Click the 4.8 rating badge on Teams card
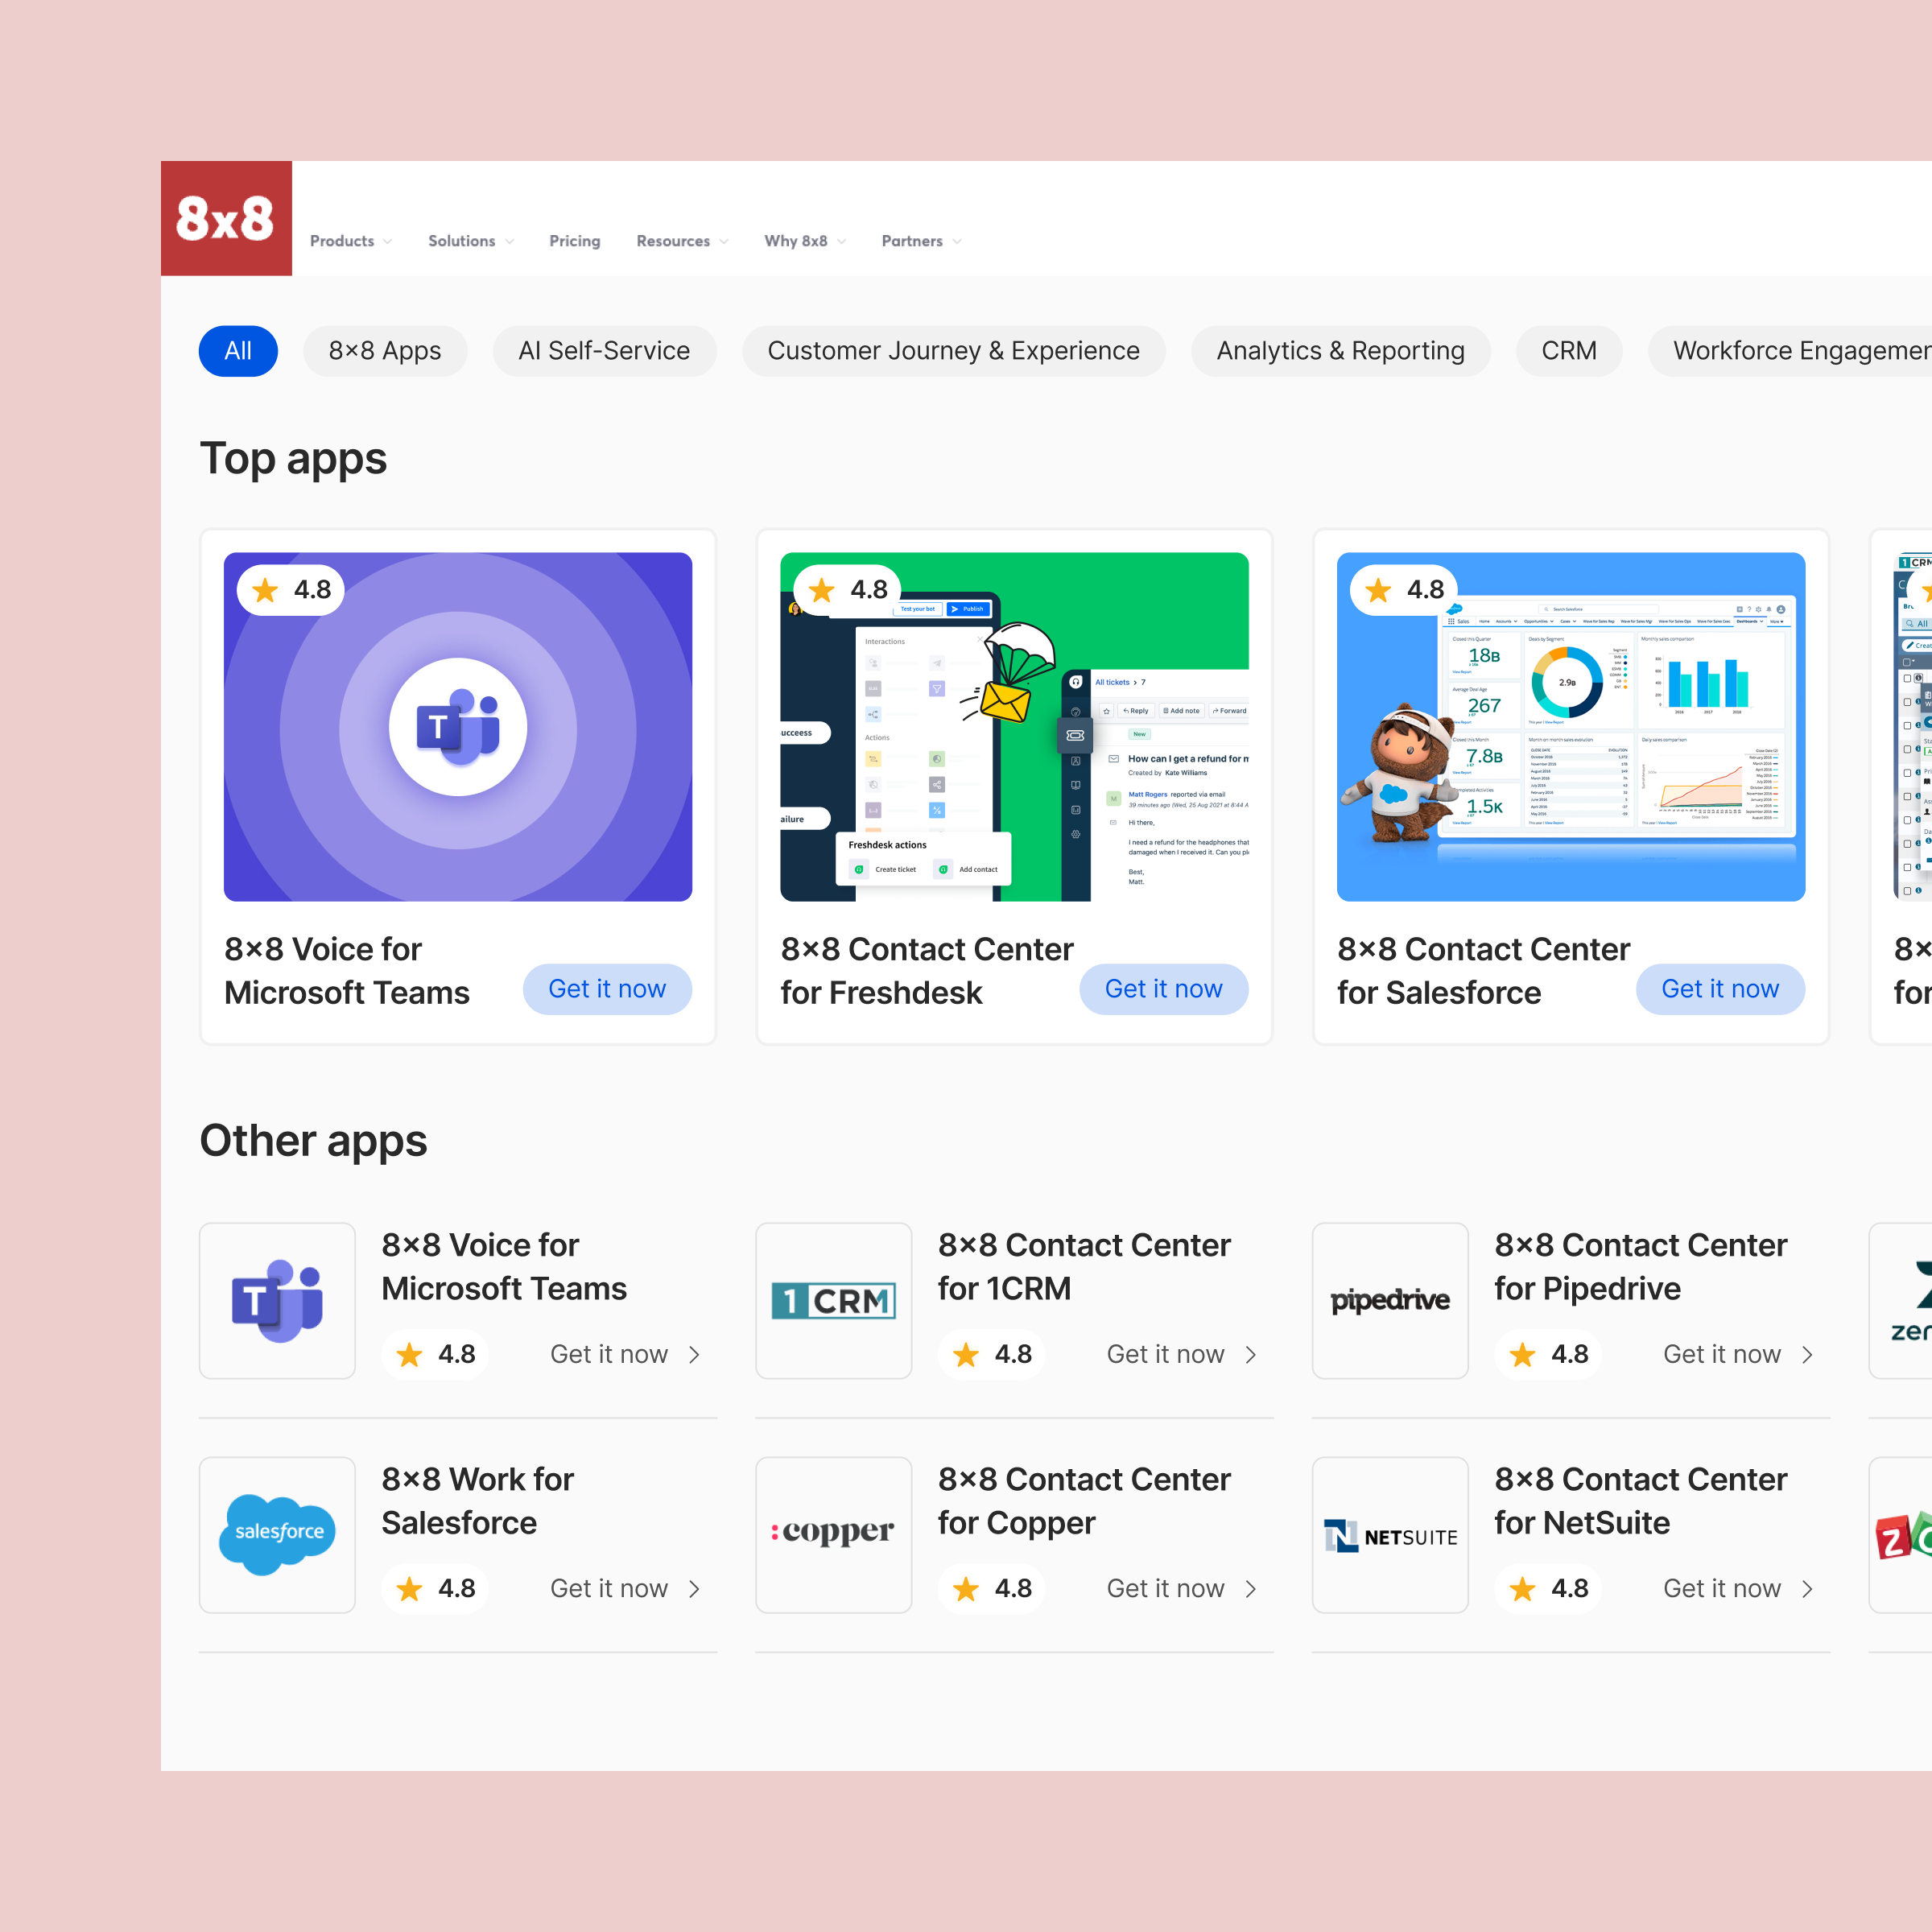1932x1932 pixels. [x=291, y=590]
